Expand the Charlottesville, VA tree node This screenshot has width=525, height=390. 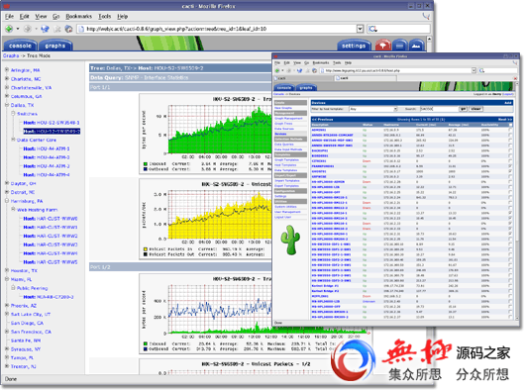coord(7,87)
